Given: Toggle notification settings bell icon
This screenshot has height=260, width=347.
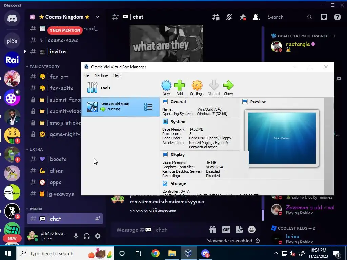Looking at the screenshot, I should 229,17.
